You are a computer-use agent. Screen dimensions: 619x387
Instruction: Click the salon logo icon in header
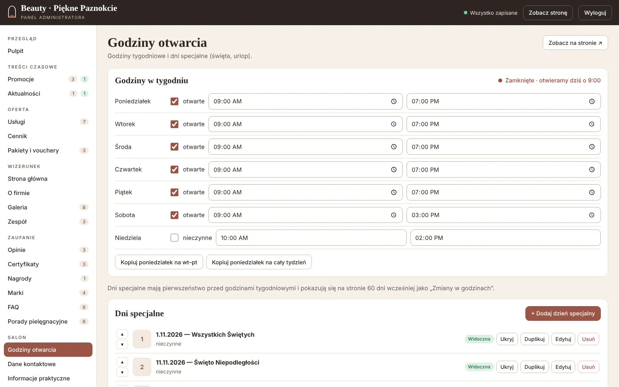tap(12, 12)
